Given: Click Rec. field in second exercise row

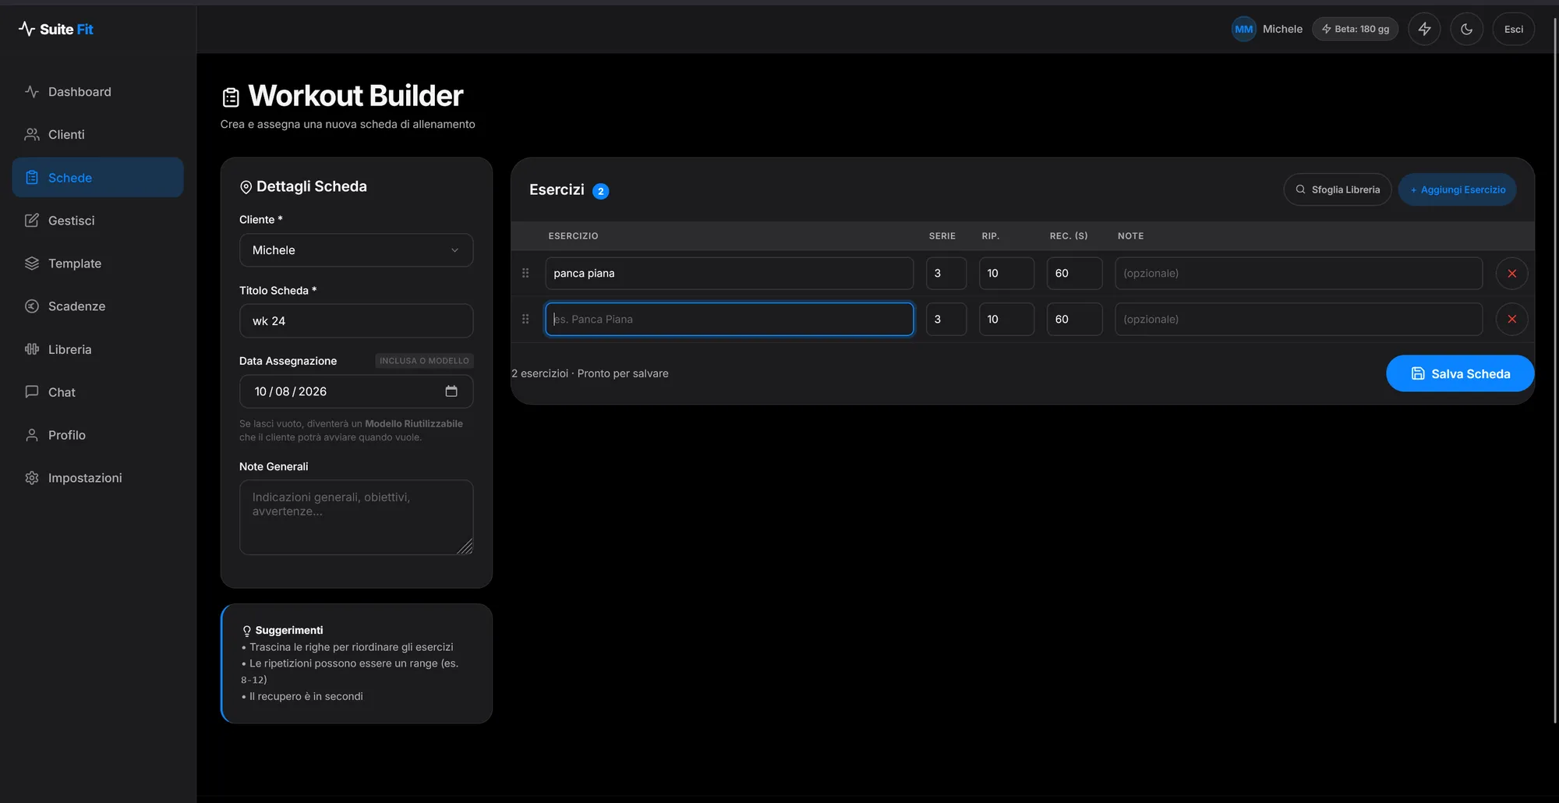Looking at the screenshot, I should click(1074, 319).
